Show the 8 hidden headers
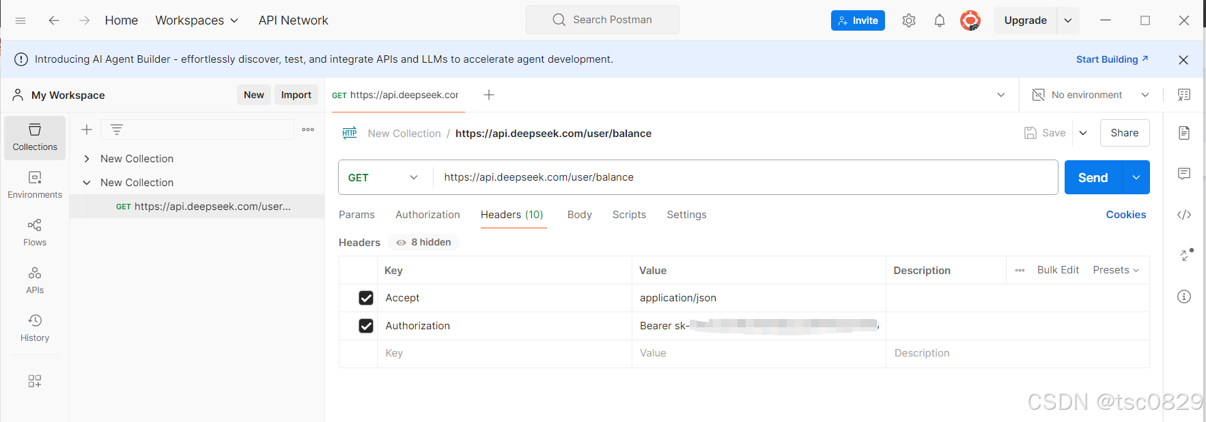Image resolution: width=1206 pixels, height=422 pixels. coord(423,242)
